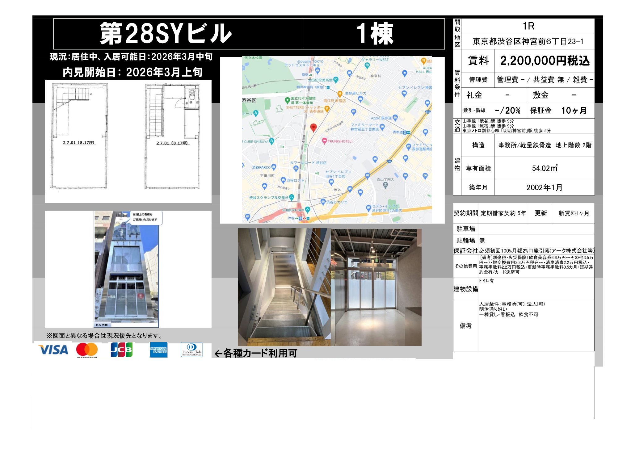Click the Diners Club International logo

191,350
